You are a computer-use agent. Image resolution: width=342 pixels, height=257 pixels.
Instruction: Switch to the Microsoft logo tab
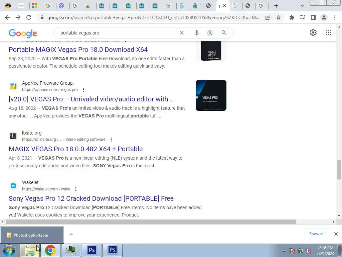click(34, 6)
